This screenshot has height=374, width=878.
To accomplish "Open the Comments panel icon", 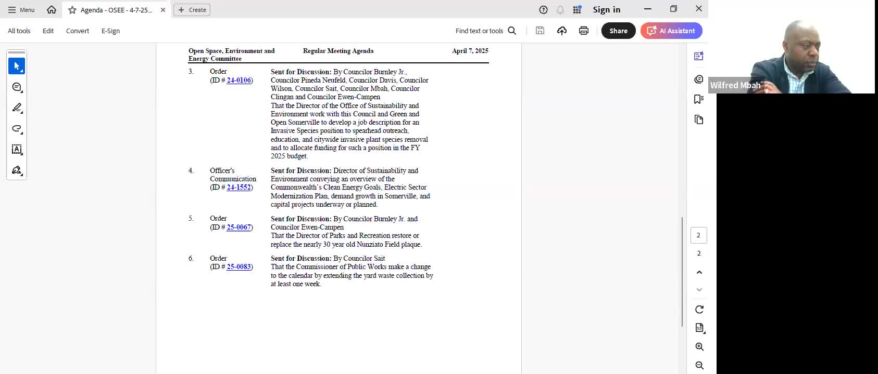I will pos(699,79).
